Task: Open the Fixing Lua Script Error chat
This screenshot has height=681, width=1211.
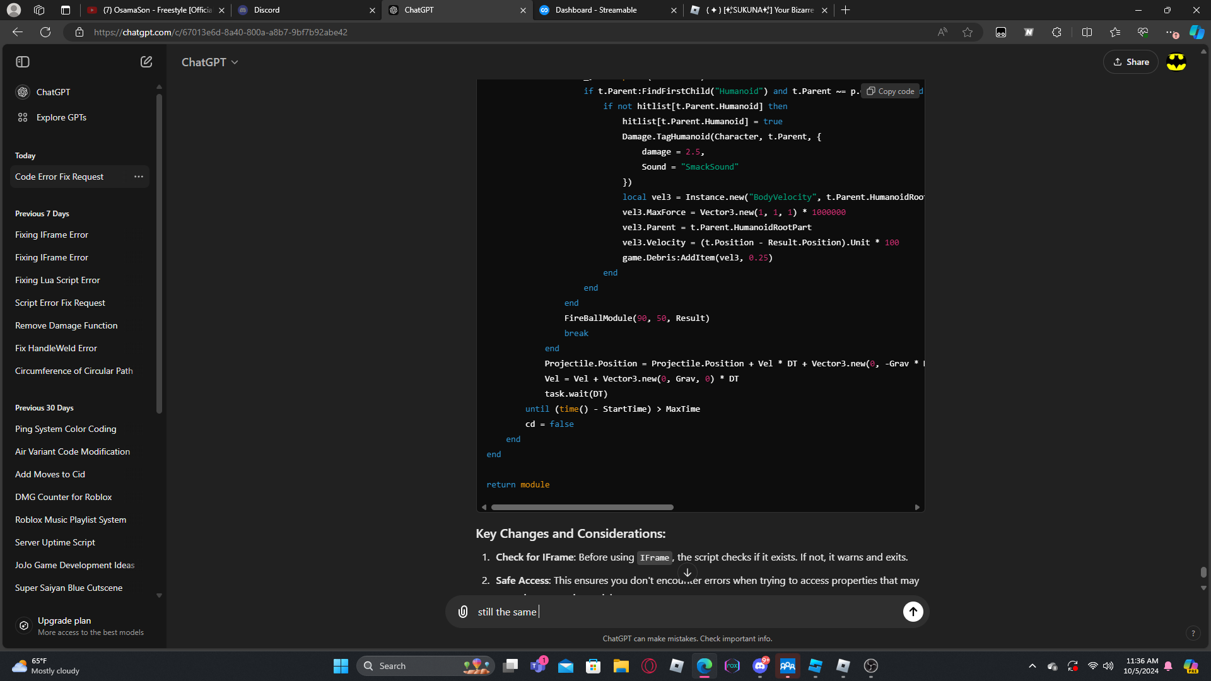Action: (x=57, y=280)
